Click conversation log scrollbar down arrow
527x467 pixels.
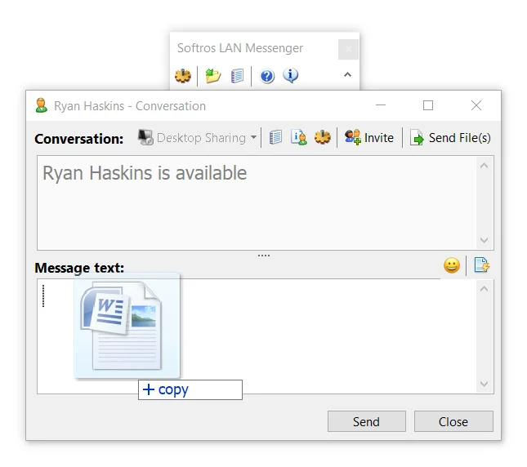485,240
